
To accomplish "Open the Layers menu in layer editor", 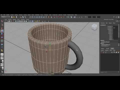I will (102, 50).
